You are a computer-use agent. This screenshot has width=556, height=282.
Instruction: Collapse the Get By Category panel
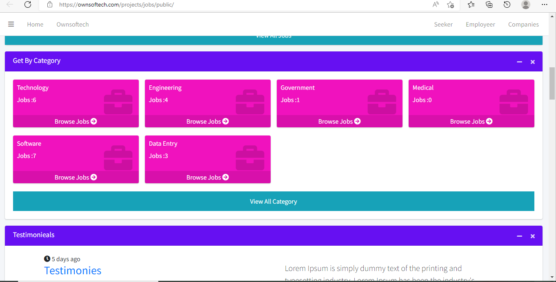click(x=519, y=62)
